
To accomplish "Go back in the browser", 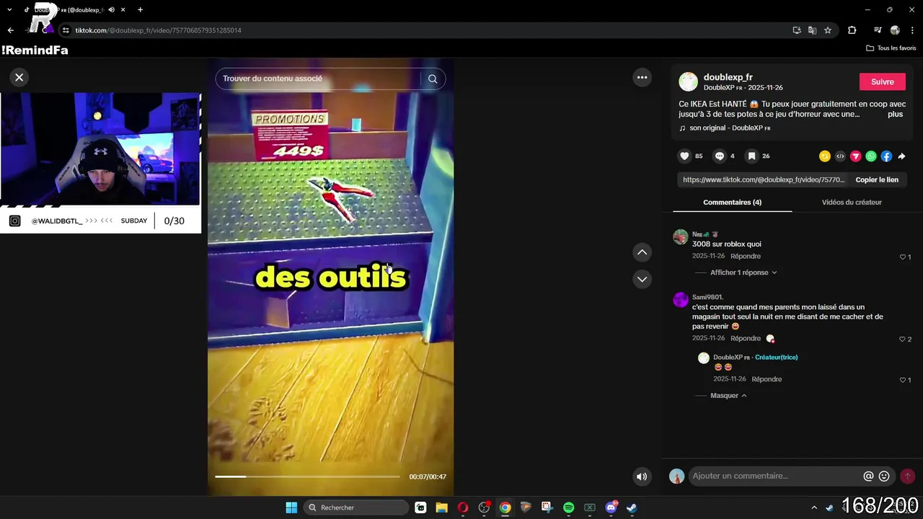I will click(10, 30).
